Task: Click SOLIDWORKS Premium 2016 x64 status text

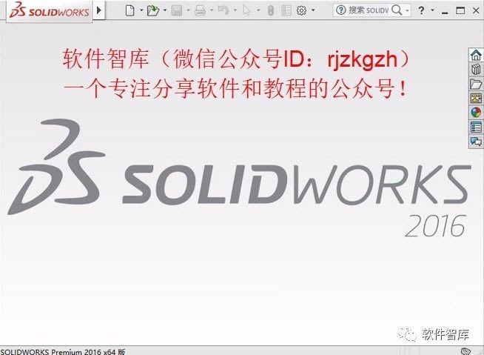Action: 63,351
